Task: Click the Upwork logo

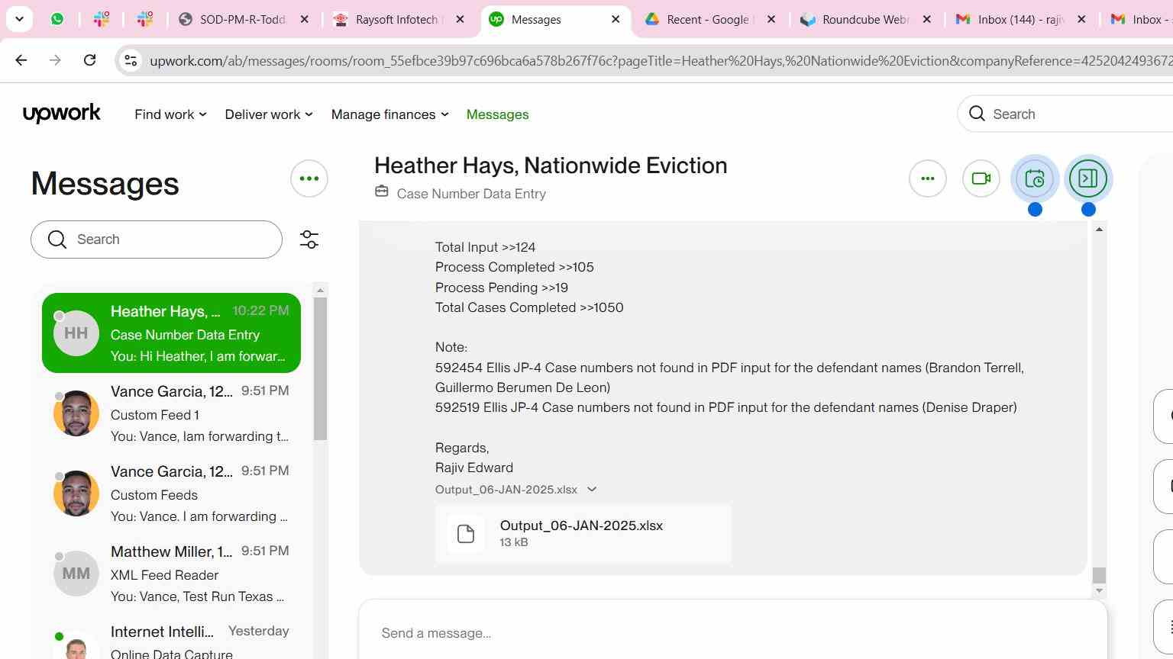Action: (62, 114)
